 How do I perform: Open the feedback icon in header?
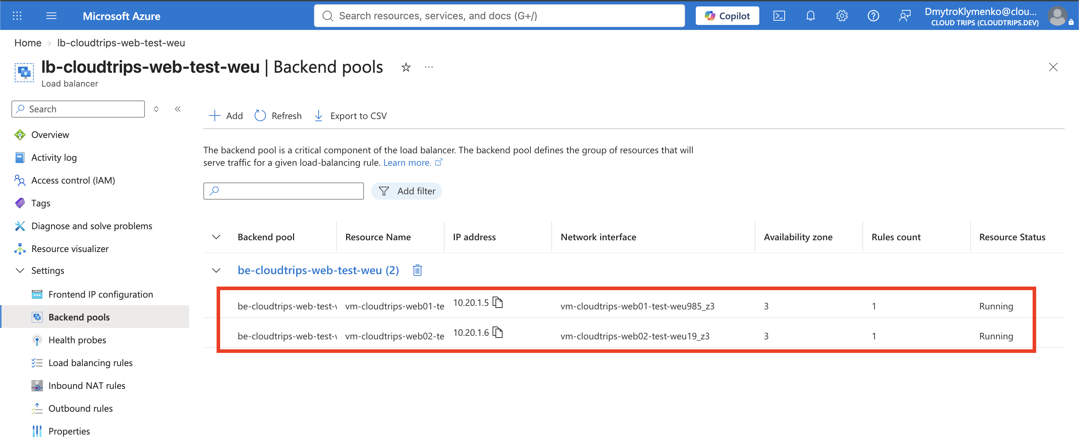tap(905, 16)
